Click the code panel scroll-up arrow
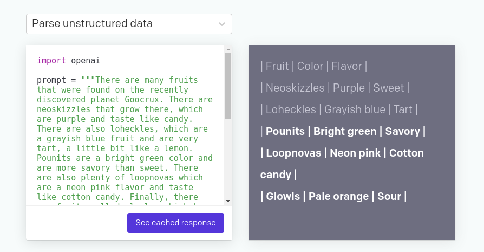Viewport: 484px width, 252px height. pos(228,49)
